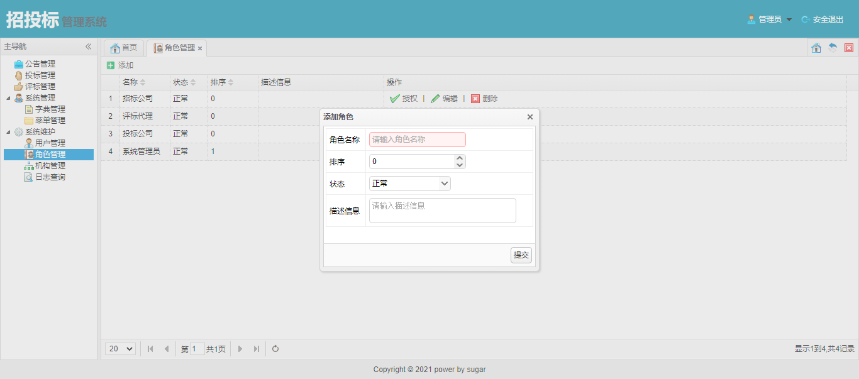Decrease 排序 value with down arrow
The height and width of the screenshot is (379, 859).
[460, 165]
